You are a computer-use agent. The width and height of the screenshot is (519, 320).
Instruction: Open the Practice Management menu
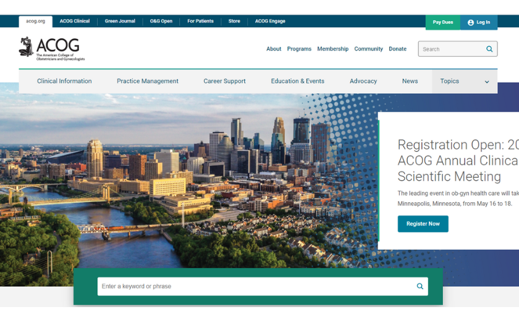click(147, 81)
